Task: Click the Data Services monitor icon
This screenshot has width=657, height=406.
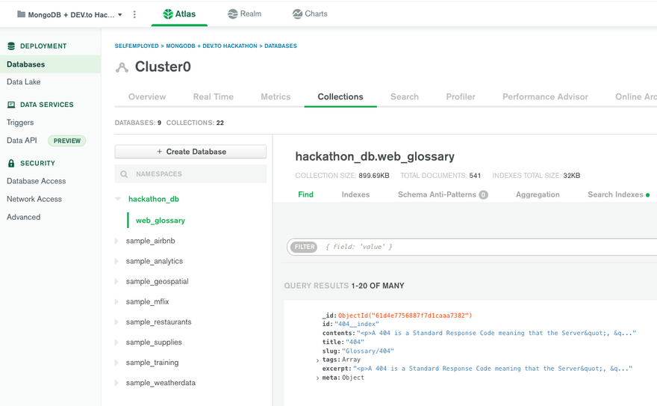Action: tap(11, 105)
